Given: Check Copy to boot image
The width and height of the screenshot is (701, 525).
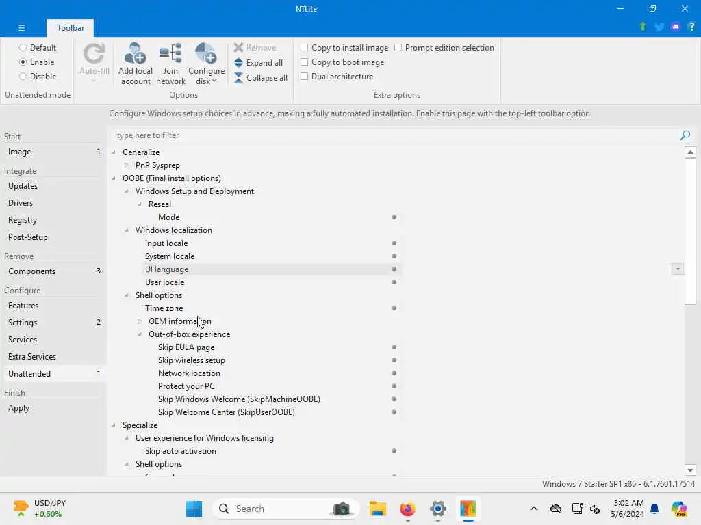Looking at the screenshot, I should 304,62.
